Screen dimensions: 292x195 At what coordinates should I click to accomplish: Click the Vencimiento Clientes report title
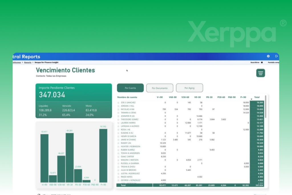coord(65,70)
